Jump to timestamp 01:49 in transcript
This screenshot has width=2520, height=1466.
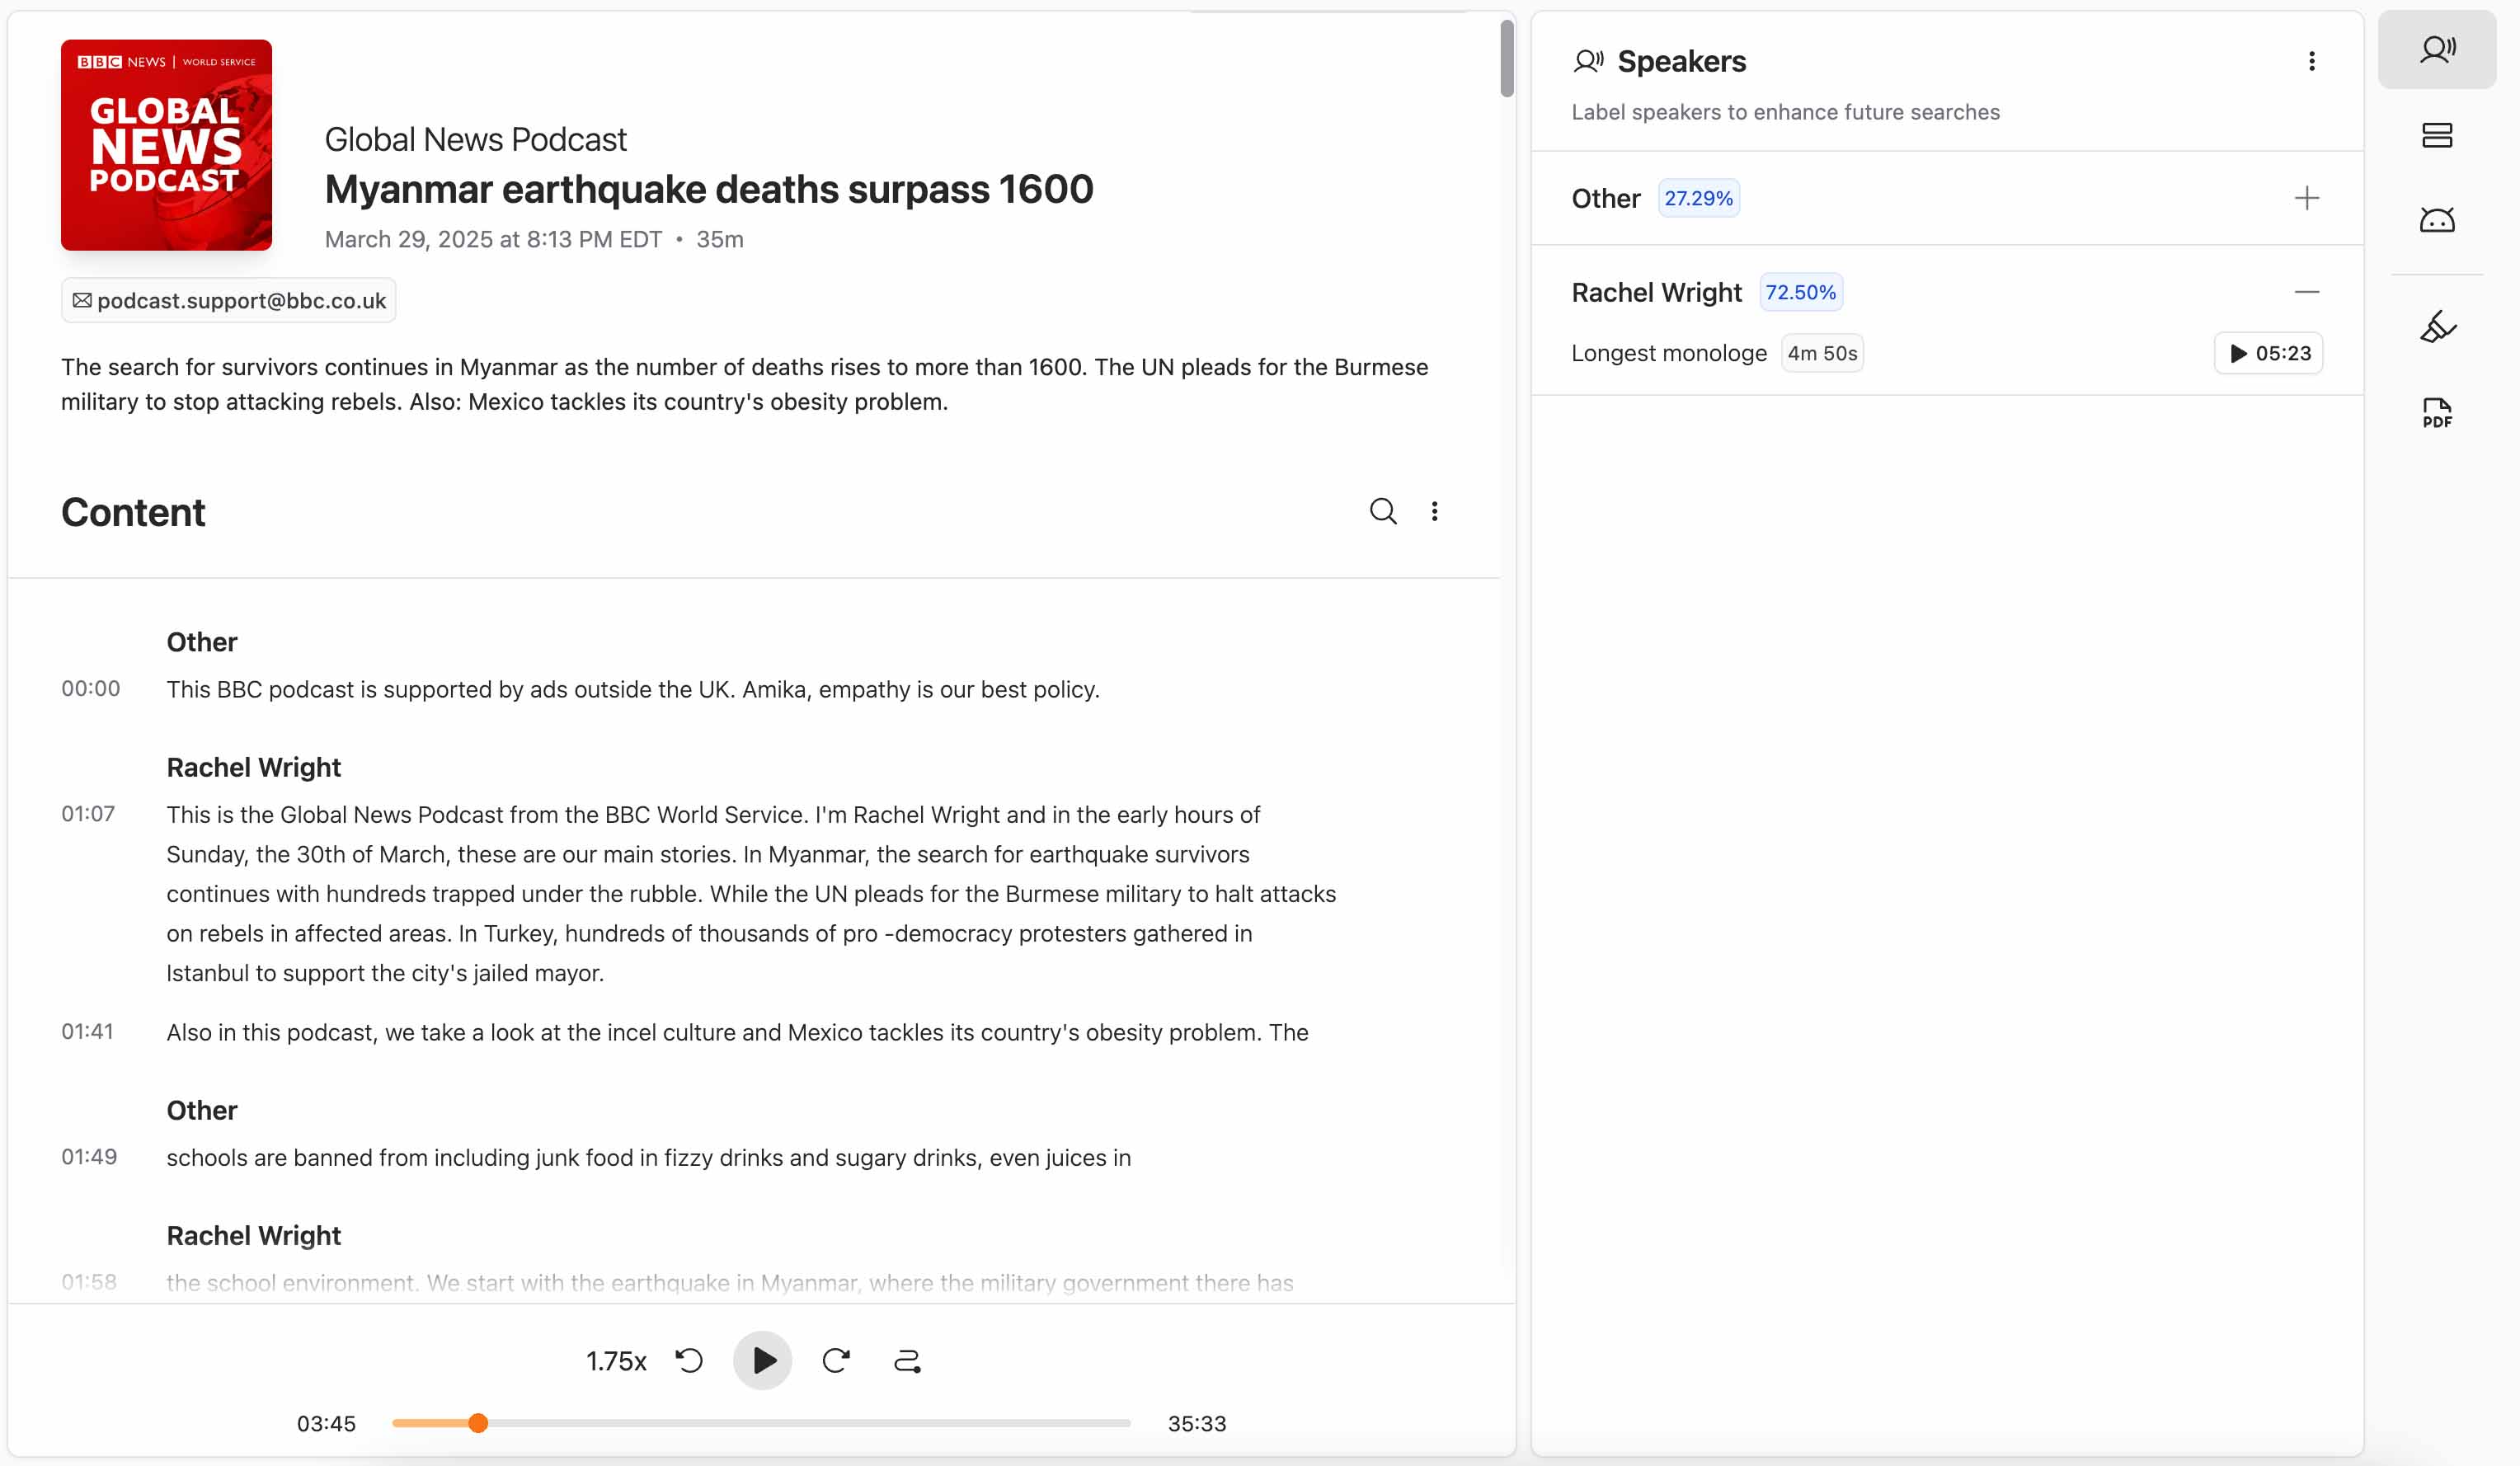point(89,1156)
